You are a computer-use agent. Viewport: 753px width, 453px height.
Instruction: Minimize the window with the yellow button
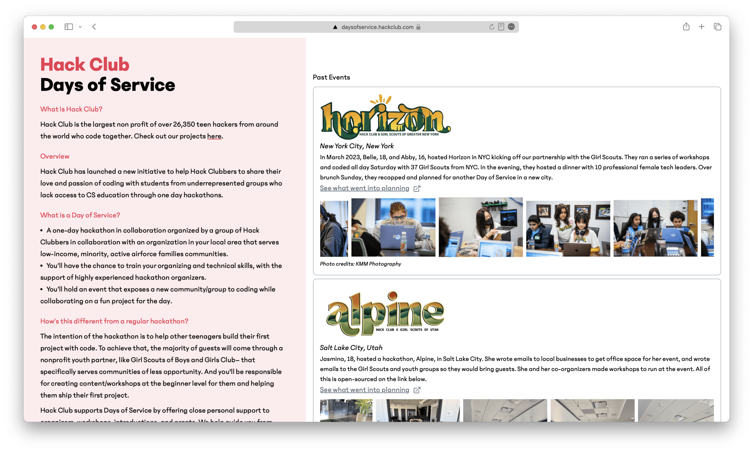pos(43,27)
